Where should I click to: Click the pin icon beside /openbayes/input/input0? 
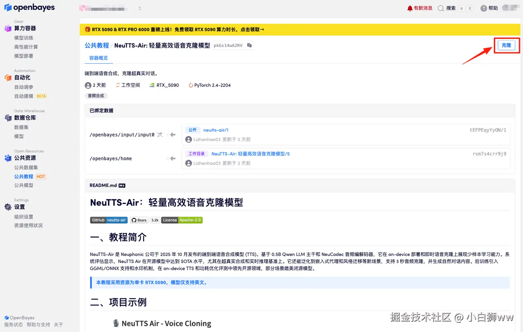point(160,135)
